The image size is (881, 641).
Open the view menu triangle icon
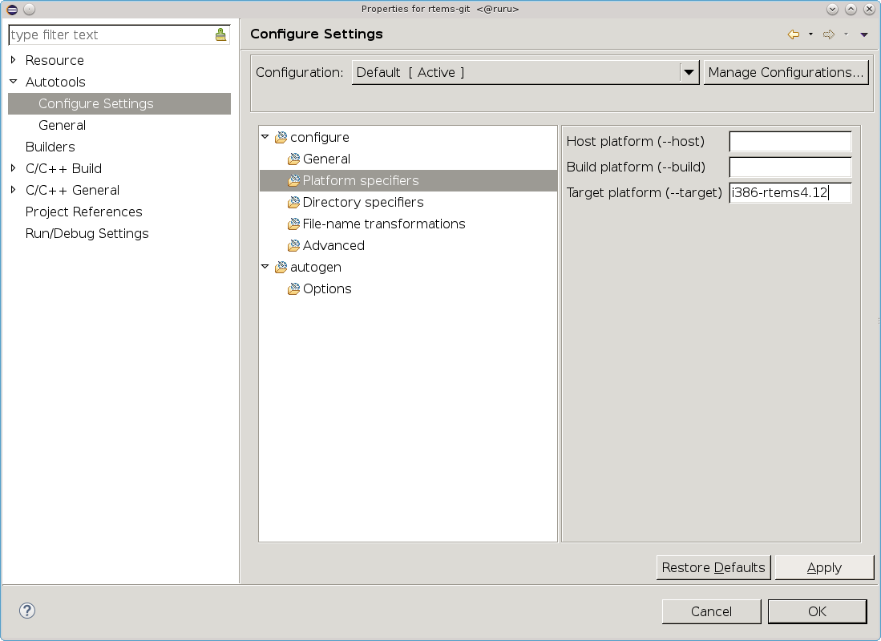[863, 34]
